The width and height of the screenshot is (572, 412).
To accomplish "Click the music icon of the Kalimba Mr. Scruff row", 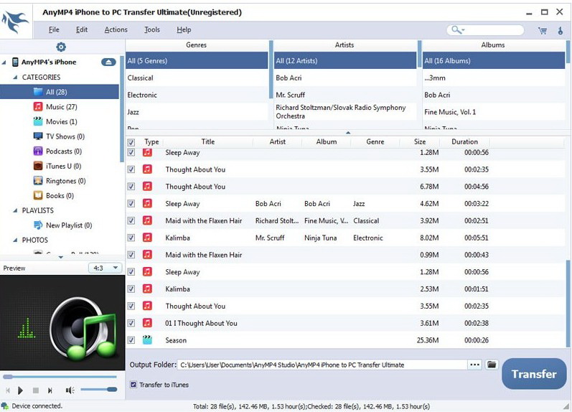I will [147, 238].
